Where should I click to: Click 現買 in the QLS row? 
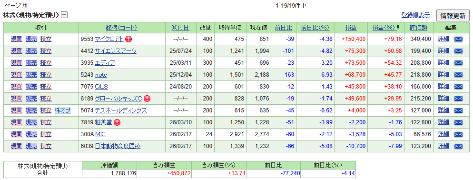(x=16, y=87)
